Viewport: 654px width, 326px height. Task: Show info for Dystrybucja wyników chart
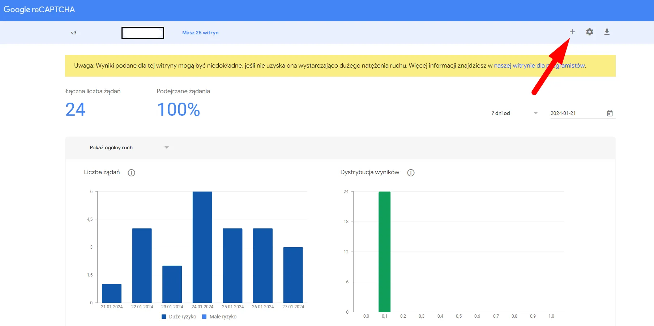click(x=411, y=173)
